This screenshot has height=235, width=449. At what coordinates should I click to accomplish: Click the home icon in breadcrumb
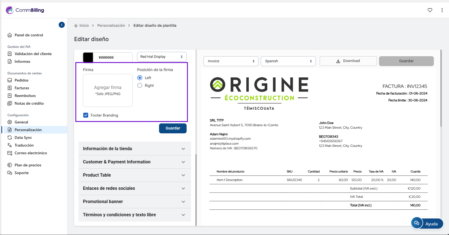(76, 26)
